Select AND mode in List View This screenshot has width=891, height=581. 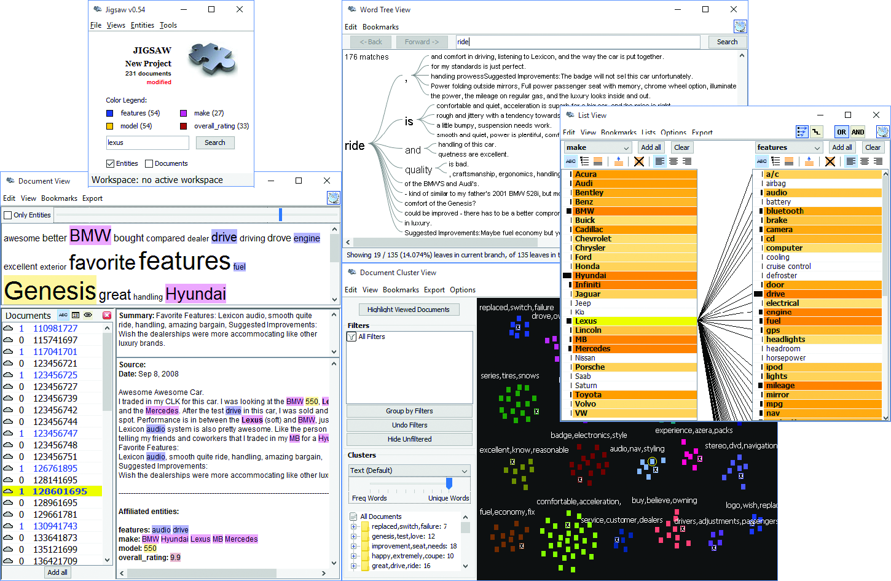click(x=858, y=131)
